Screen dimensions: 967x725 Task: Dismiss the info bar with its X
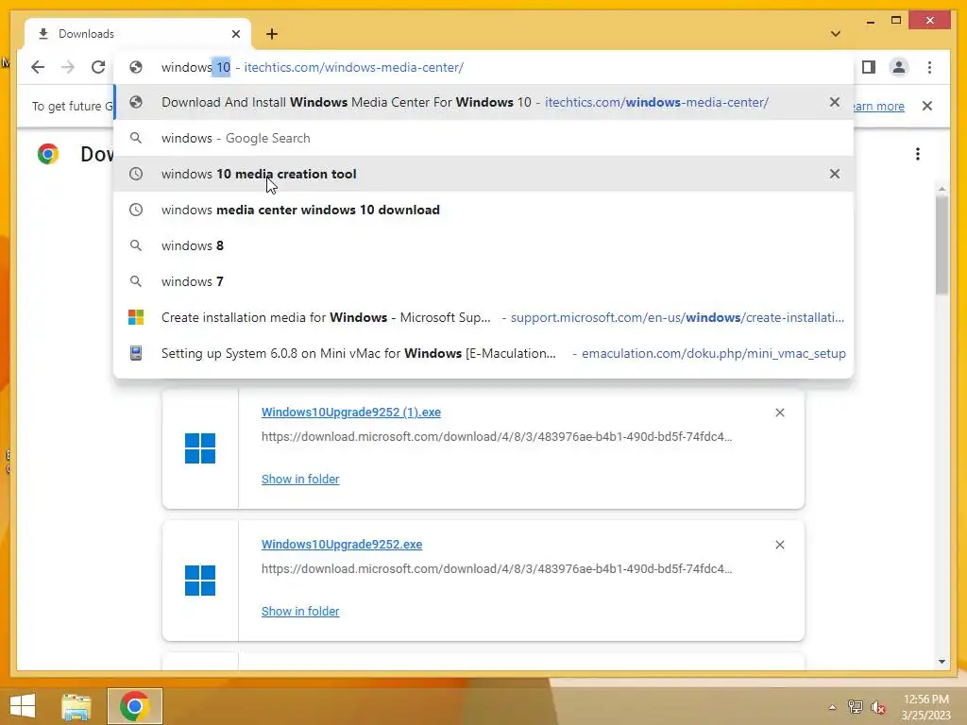click(x=927, y=106)
